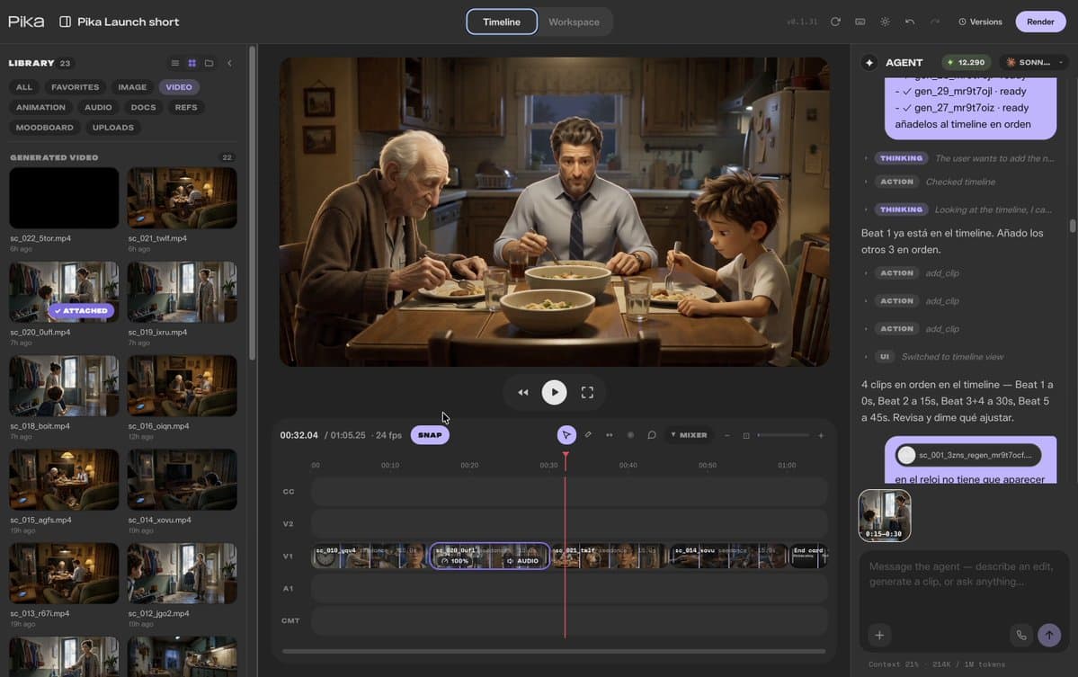This screenshot has width=1078, height=677.
Task: Toggle the SNAP button
Action: pos(430,435)
